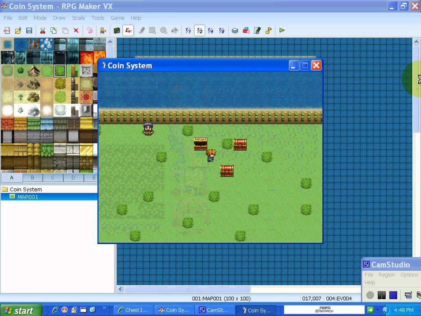
Task: Stop recording with CamStudio blue square
Action: pos(393,295)
